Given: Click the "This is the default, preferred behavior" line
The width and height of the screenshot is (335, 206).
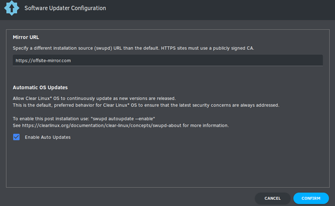Looking at the screenshot, I should [146, 105].
